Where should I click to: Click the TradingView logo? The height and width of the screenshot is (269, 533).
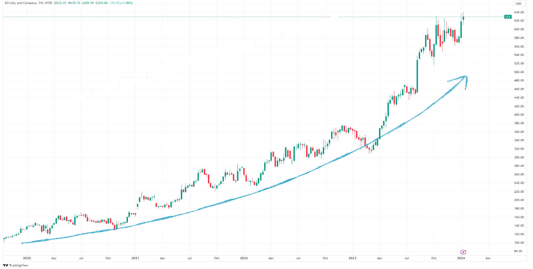[x=16, y=265]
